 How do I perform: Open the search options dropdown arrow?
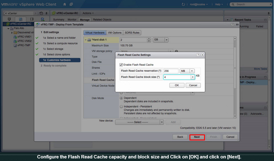(x=271, y=5)
